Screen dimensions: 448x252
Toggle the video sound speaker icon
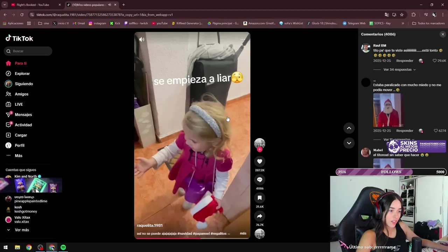pyautogui.click(x=141, y=40)
